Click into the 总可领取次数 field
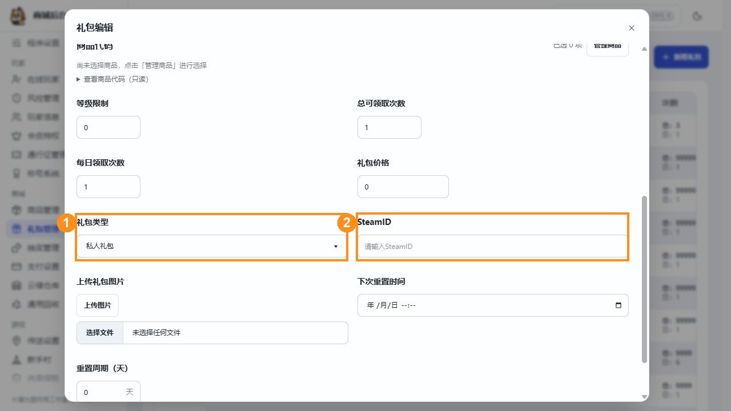The image size is (731, 411). point(389,127)
